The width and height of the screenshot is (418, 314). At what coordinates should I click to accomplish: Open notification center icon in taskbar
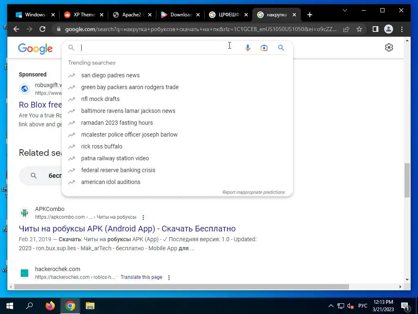(405, 306)
